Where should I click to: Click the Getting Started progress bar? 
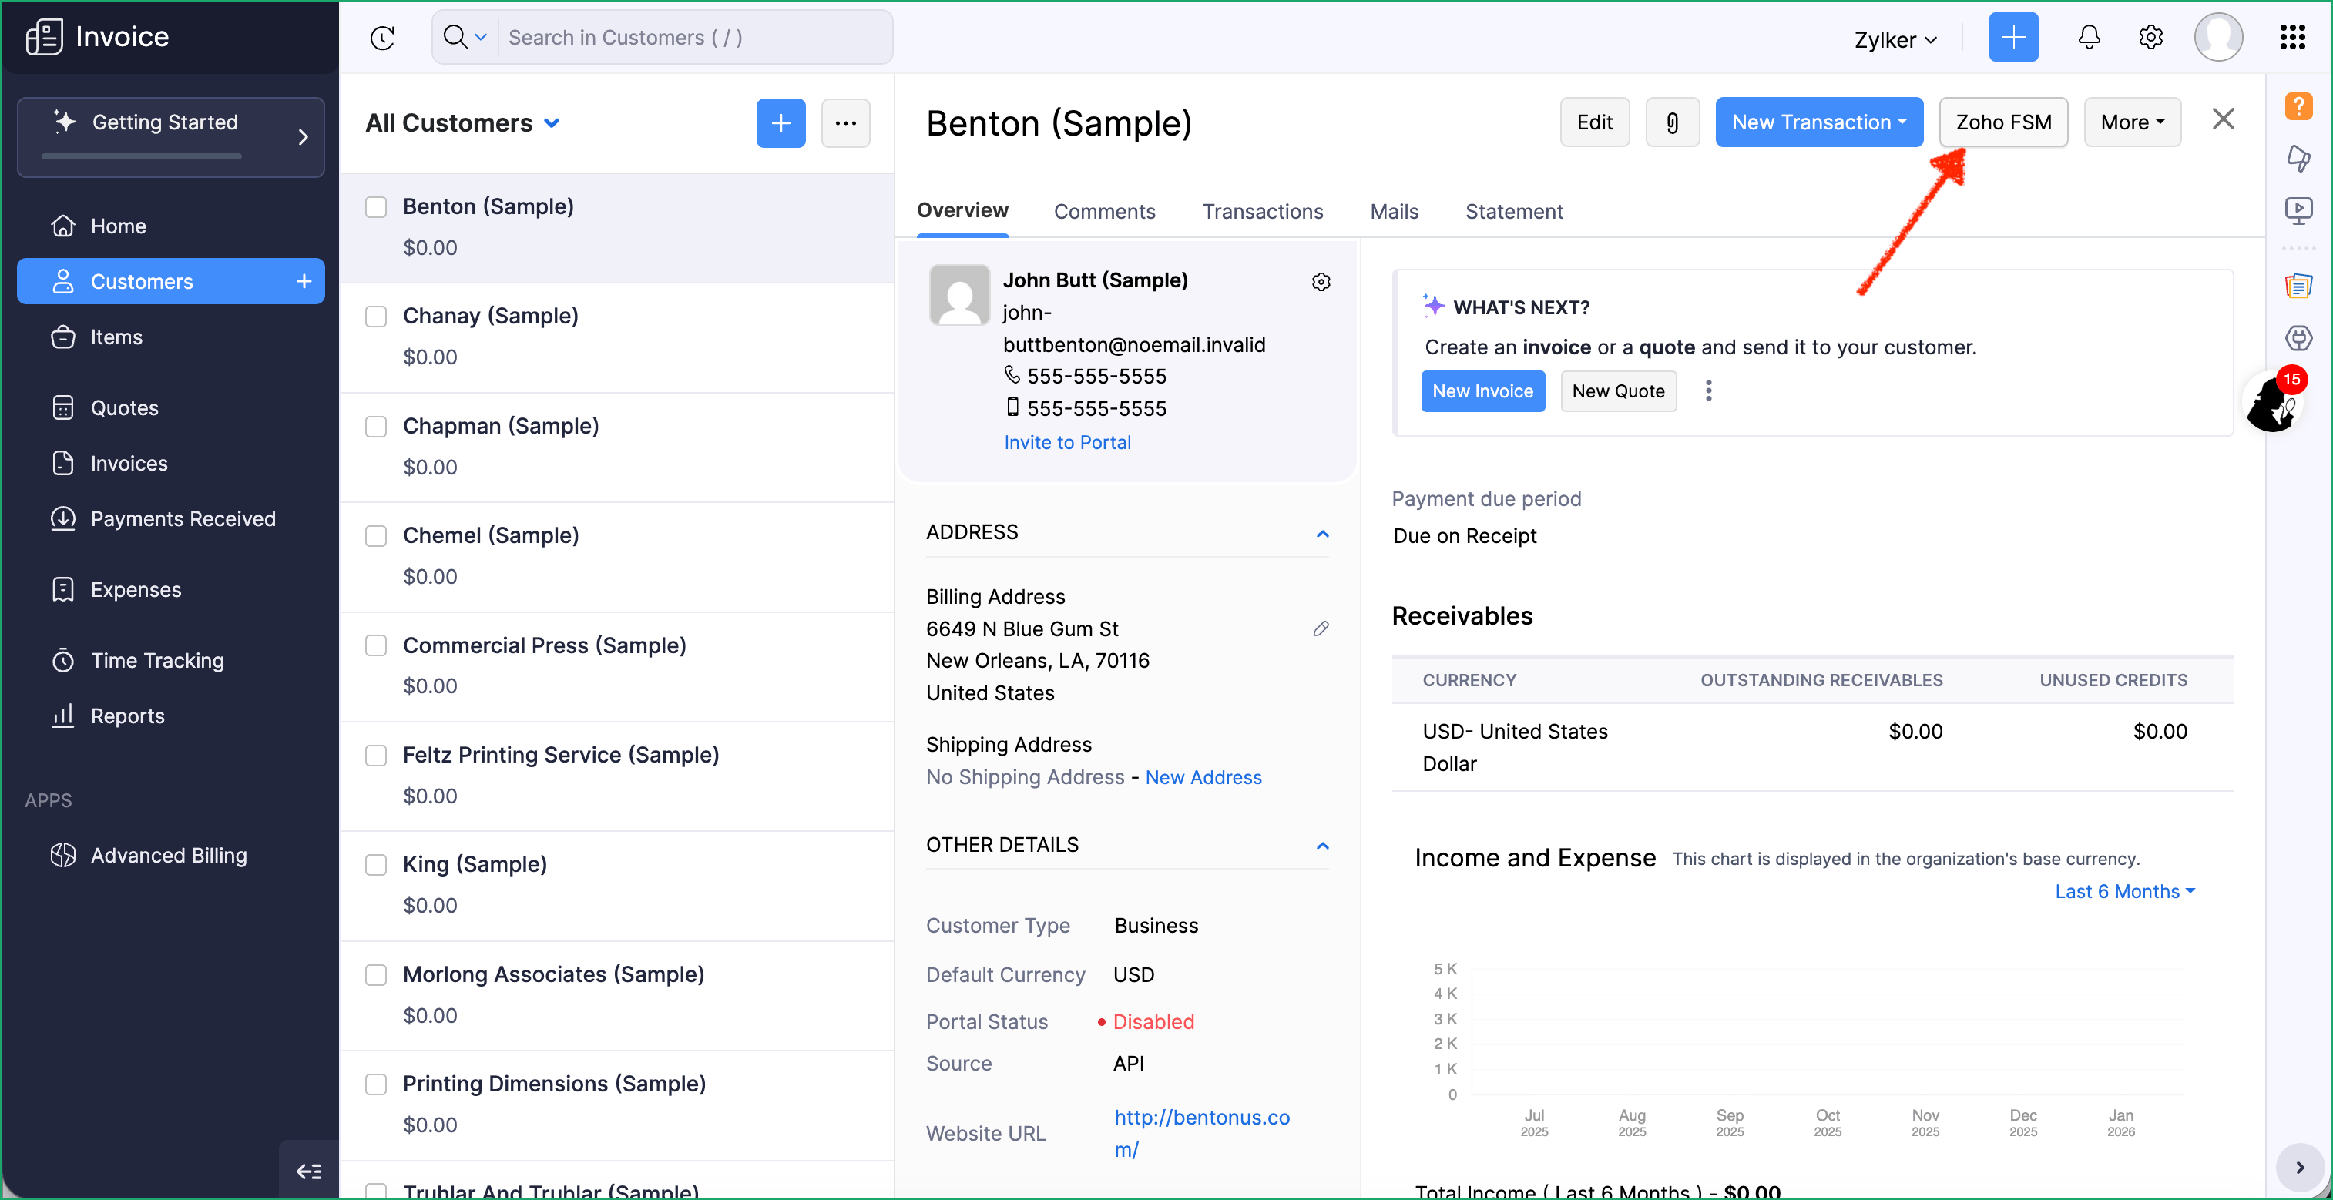click(x=141, y=156)
